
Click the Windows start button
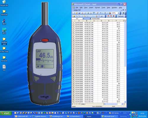tap(6, 113)
